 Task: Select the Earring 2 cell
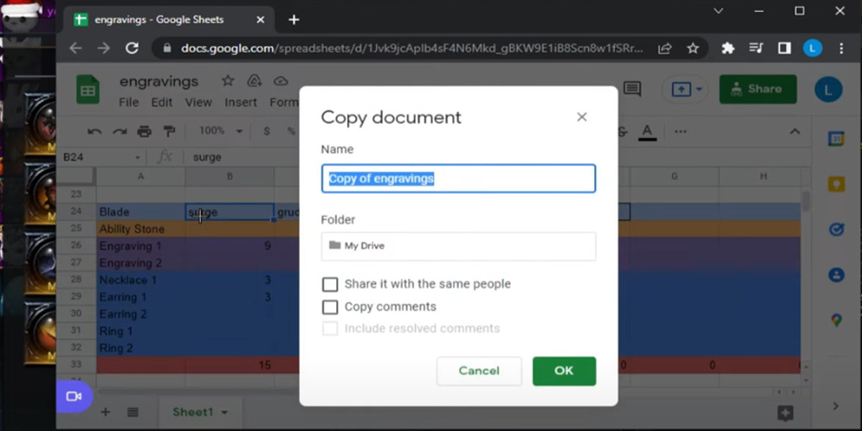(141, 314)
